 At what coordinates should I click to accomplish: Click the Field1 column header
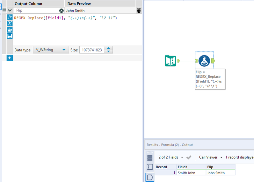(191, 167)
